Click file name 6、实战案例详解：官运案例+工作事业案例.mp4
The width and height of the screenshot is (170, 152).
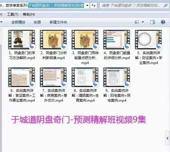22,96
